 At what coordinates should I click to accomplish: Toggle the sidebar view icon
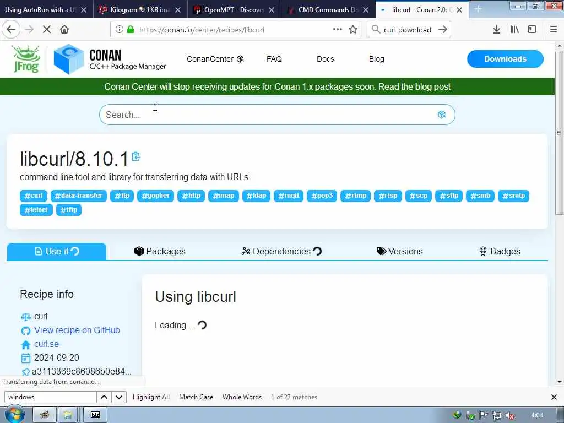coord(532,30)
